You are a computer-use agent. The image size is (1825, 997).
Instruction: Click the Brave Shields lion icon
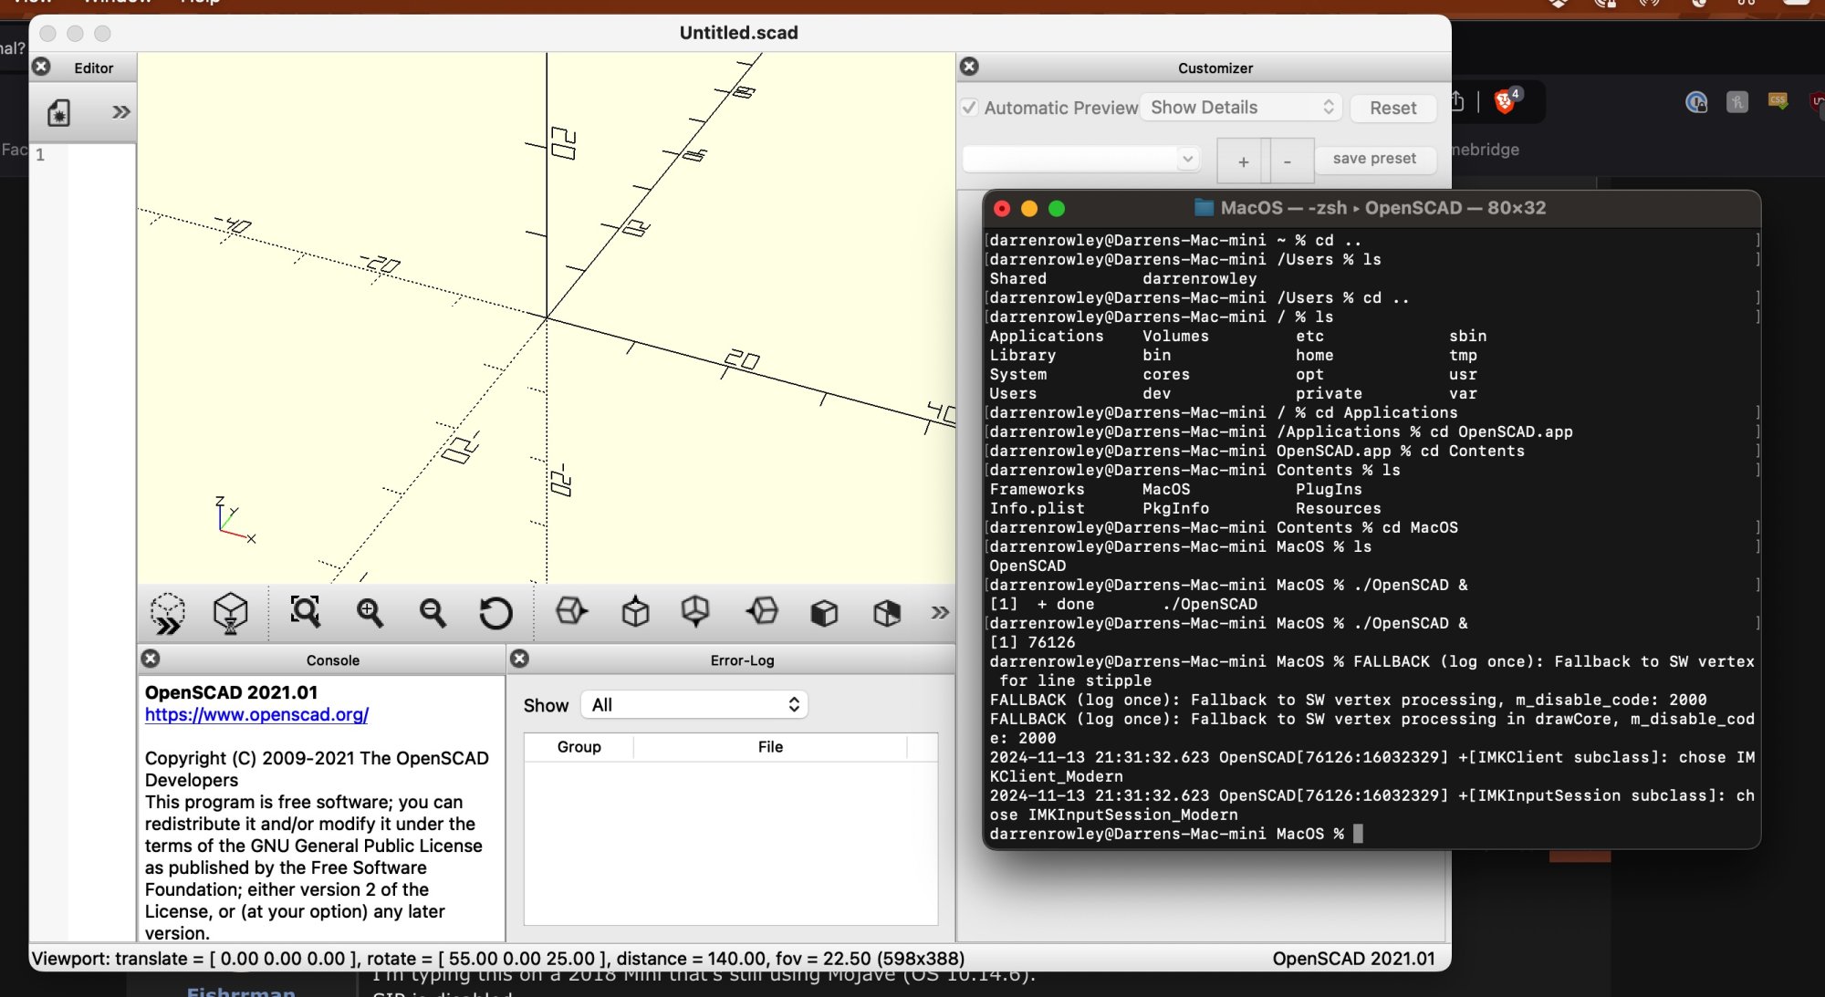pos(1506,100)
